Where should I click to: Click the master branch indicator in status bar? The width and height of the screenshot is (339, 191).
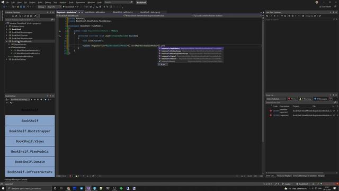(x=287, y=184)
